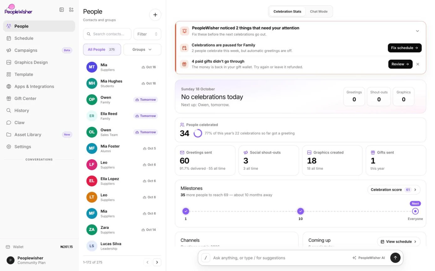The height and width of the screenshot is (271, 435).
Task: Open the Greetings sent stat card
Action: point(205,160)
